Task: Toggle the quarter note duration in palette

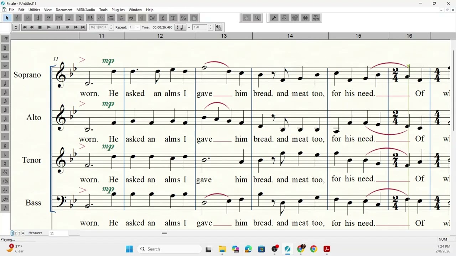Action: point(5,83)
